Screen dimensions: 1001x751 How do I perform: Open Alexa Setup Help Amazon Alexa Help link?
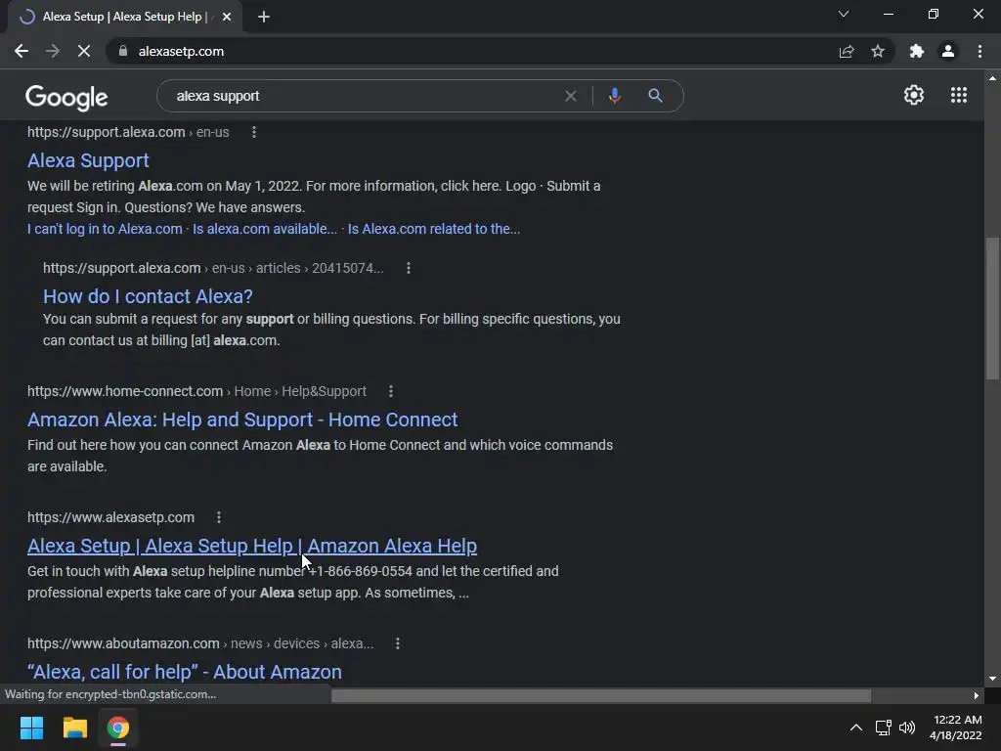coord(252,546)
